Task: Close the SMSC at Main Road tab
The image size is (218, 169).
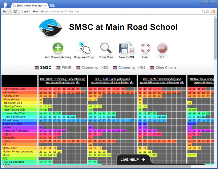Action: (x=46, y=5)
